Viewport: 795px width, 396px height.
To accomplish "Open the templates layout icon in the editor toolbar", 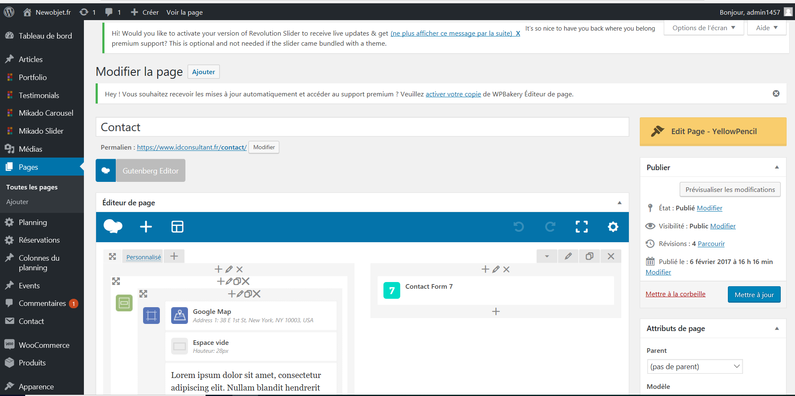I will [177, 227].
